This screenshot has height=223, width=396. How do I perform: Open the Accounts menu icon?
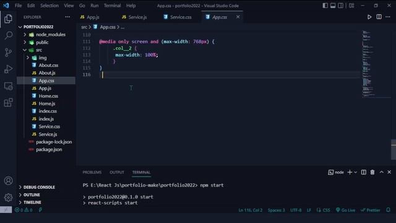[x=8, y=181]
